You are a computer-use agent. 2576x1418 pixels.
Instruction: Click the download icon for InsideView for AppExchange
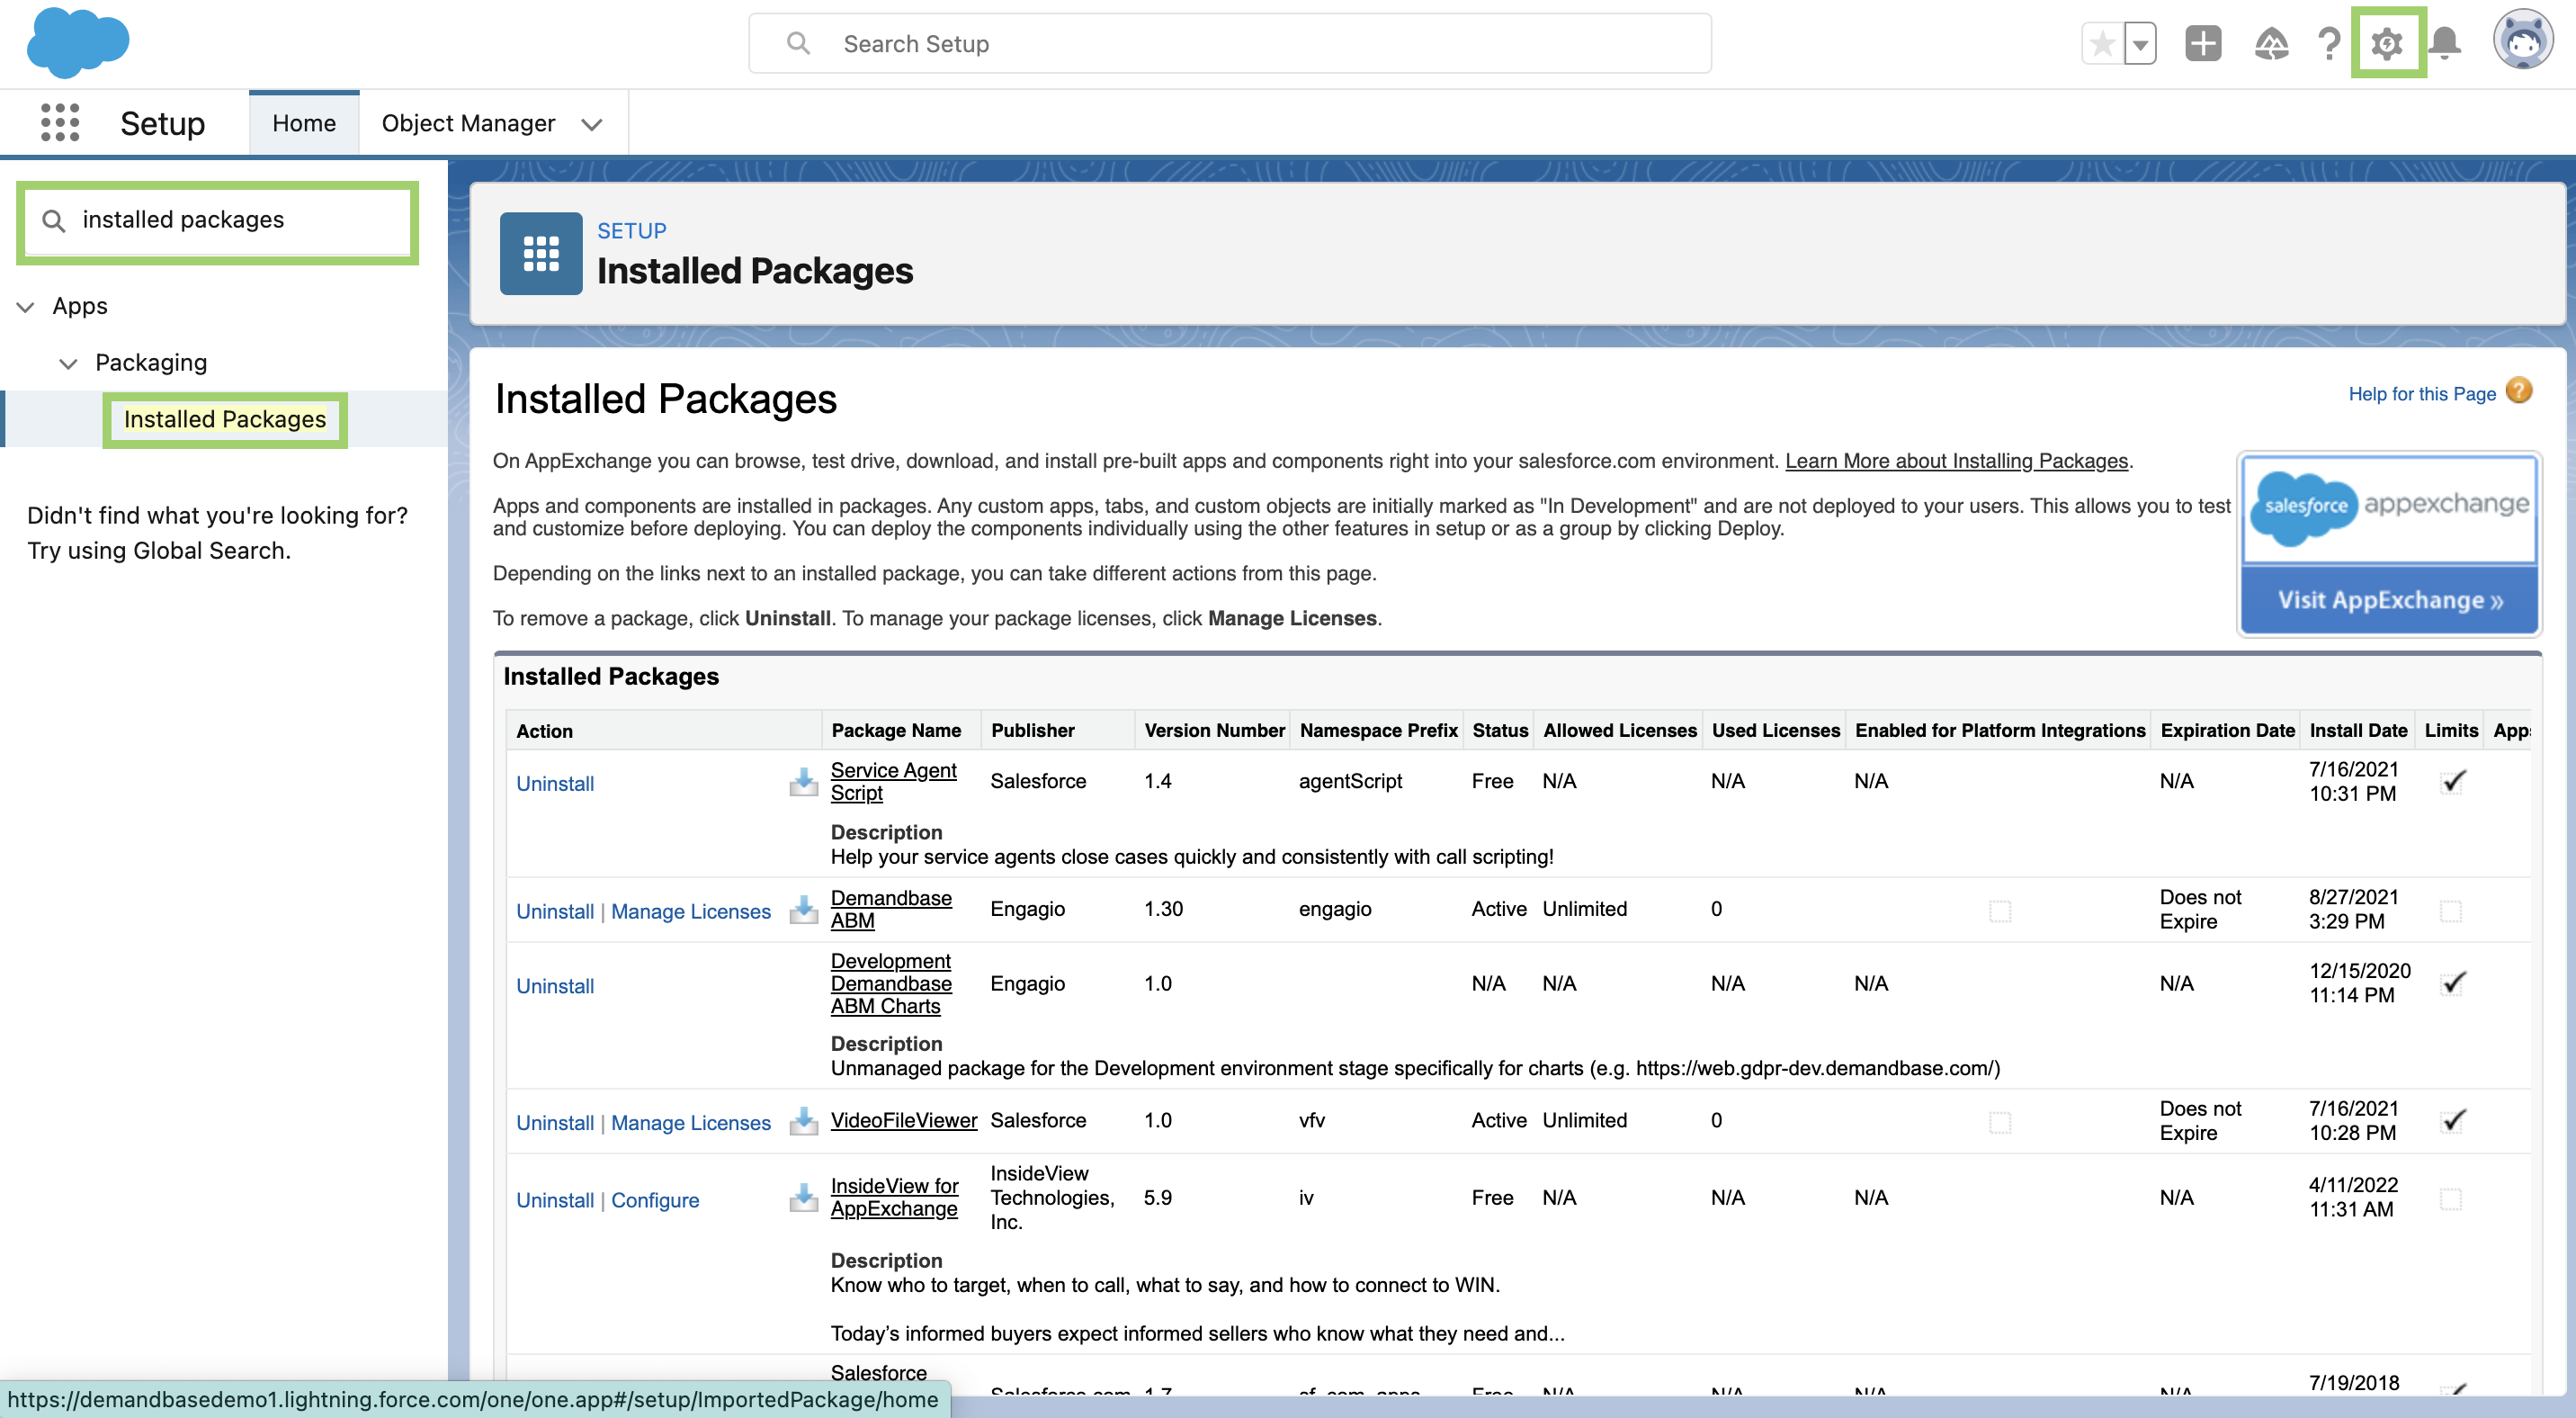[x=803, y=1198]
